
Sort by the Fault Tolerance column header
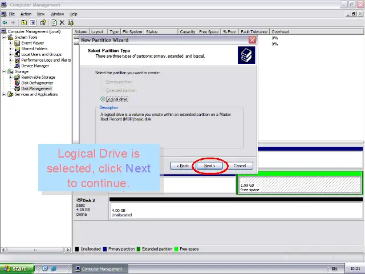pos(254,32)
